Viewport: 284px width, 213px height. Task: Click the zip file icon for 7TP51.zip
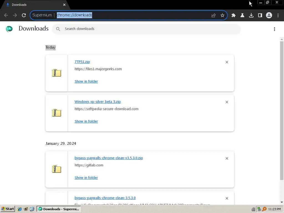pyautogui.click(x=57, y=73)
